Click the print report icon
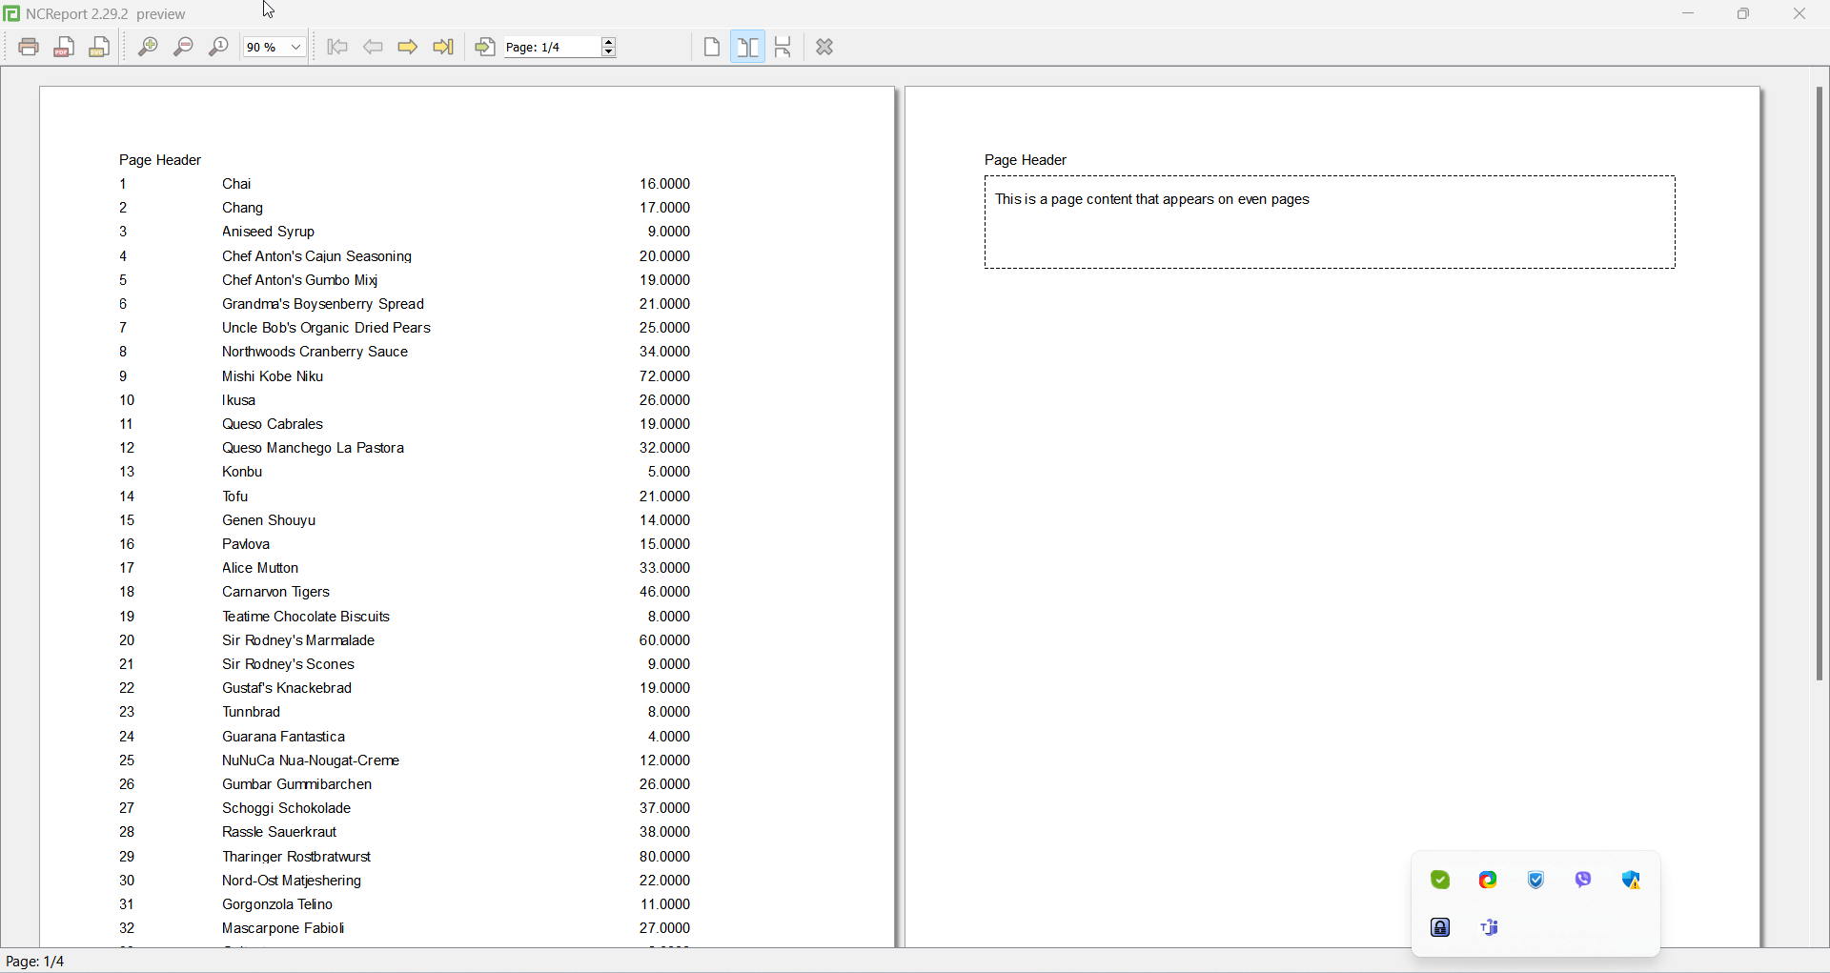The image size is (1830, 973). pos(29,47)
